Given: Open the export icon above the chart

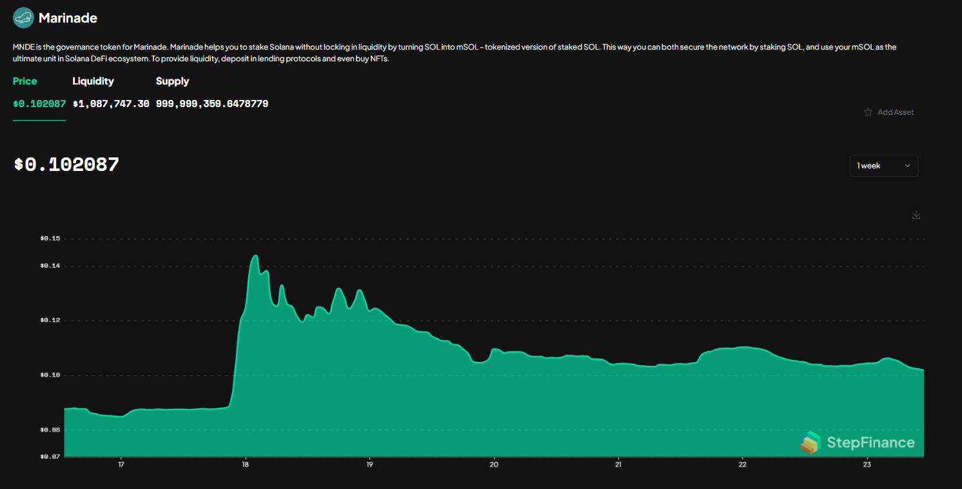Looking at the screenshot, I should click(916, 214).
